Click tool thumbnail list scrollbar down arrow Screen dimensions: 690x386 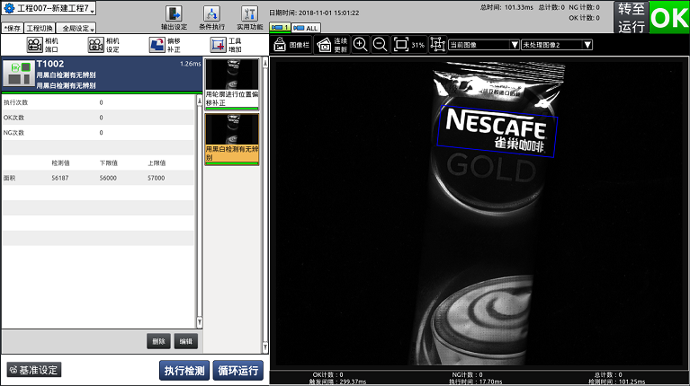tap(264, 347)
